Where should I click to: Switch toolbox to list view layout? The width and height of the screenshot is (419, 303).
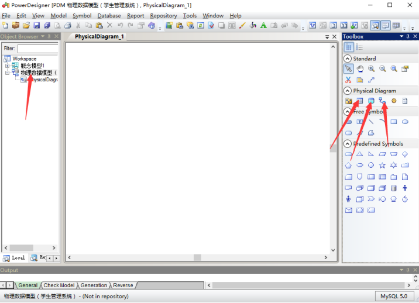(x=359, y=47)
